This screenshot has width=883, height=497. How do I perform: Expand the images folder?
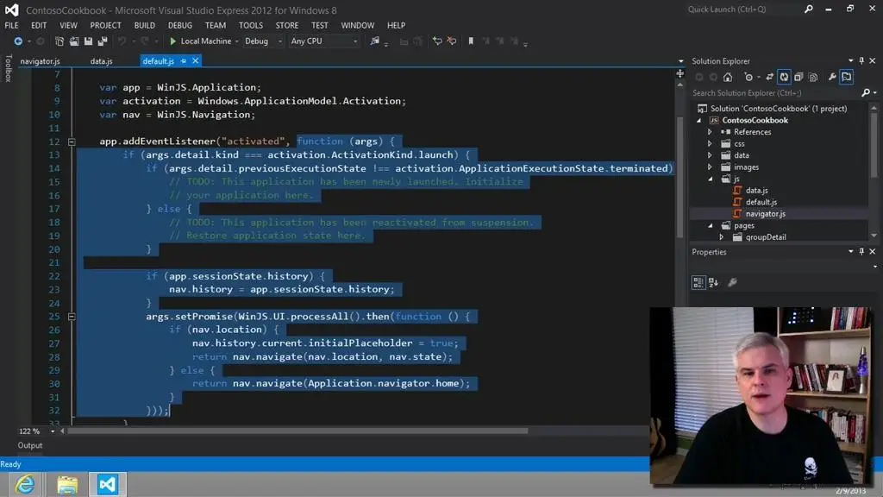710,167
